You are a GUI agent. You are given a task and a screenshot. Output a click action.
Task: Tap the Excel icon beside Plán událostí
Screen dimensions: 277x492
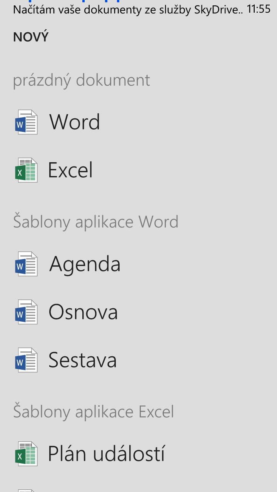tap(26, 454)
